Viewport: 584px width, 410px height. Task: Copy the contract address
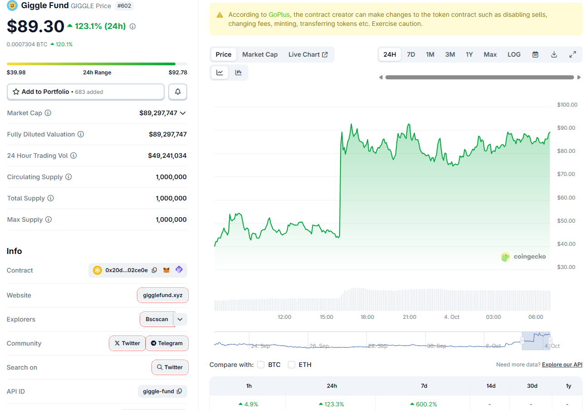154,270
